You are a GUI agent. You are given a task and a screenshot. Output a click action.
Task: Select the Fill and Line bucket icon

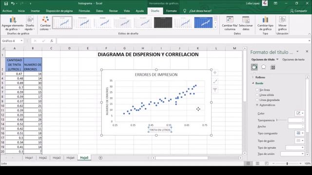[254, 67]
